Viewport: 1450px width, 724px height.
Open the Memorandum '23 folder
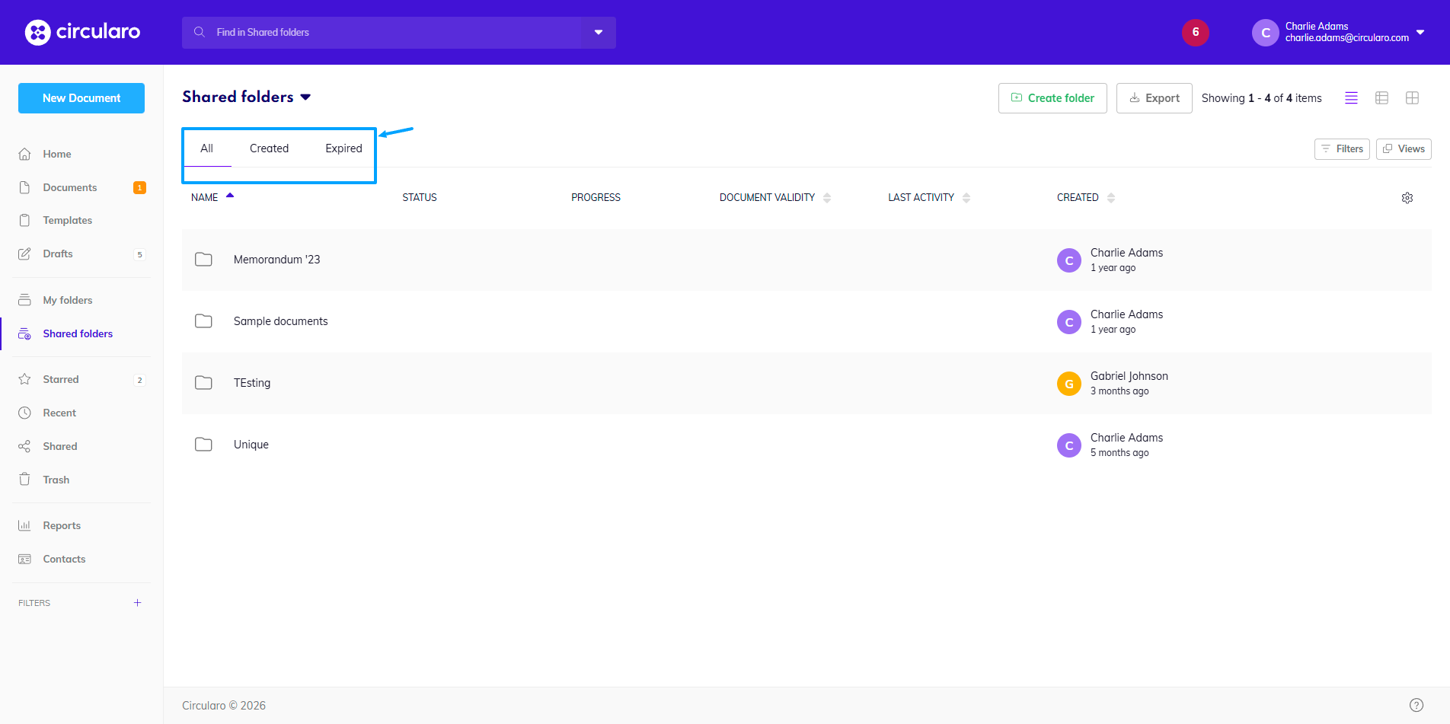pyautogui.click(x=276, y=260)
